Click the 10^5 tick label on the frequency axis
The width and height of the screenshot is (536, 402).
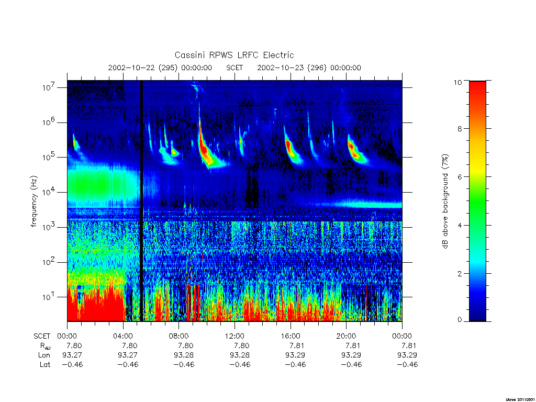49,157
